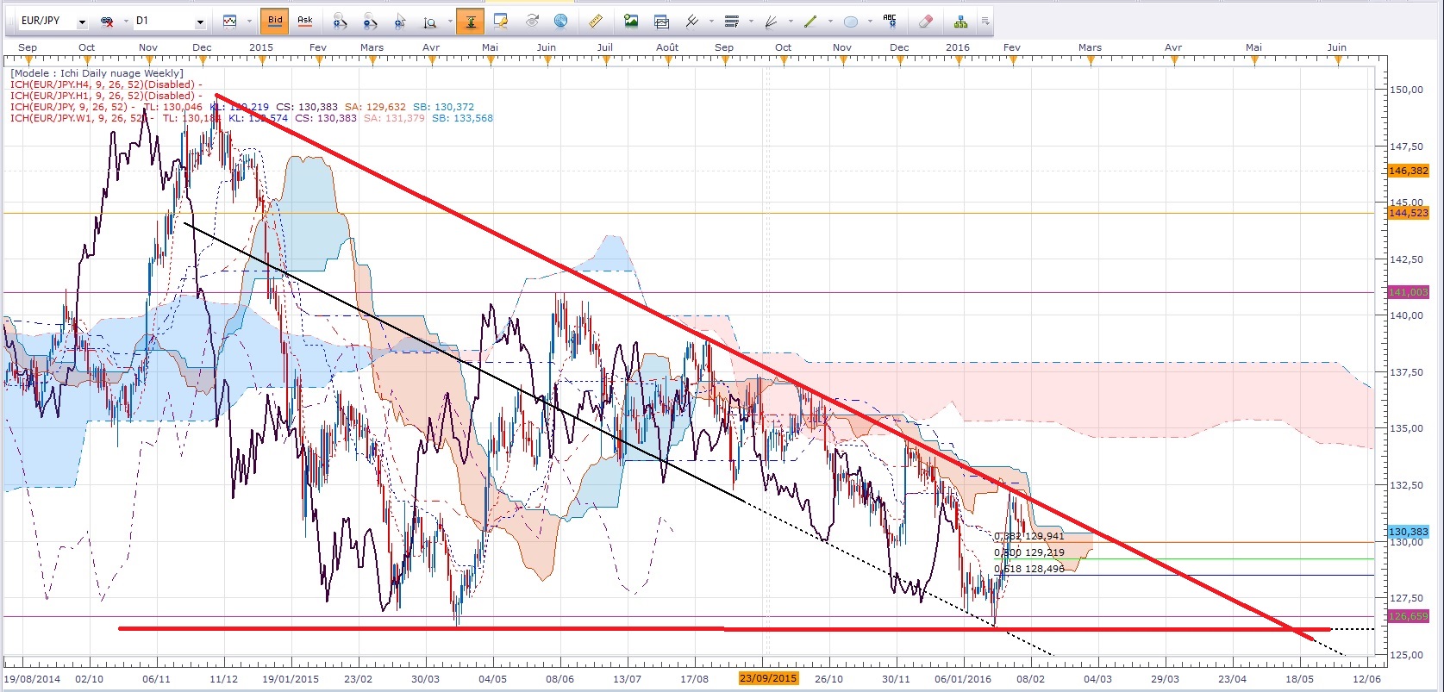
Task: Expand the pitchfork tool dropdown arrow
Action: point(711,21)
